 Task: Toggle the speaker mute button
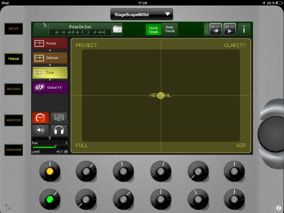[x=40, y=130]
